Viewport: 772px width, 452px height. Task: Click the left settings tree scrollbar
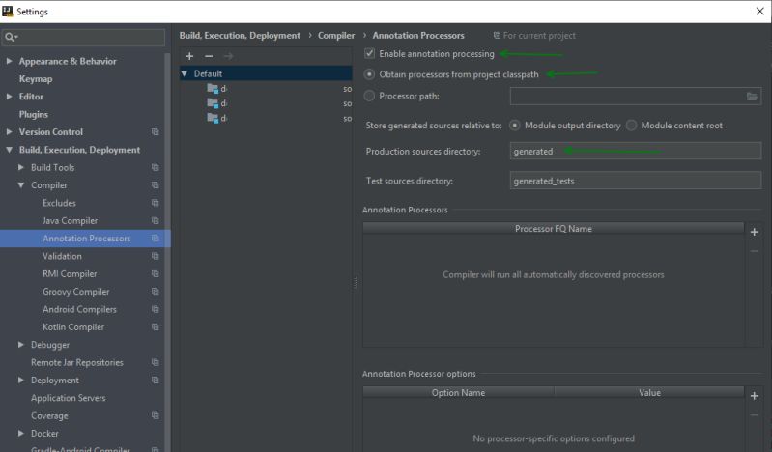pyautogui.click(x=167, y=251)
